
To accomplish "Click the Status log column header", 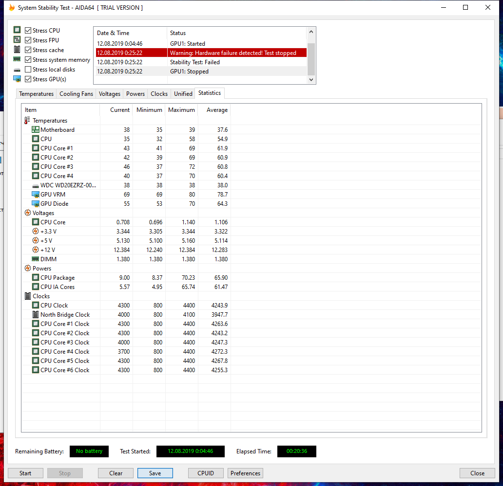I will tap(237, 33).
